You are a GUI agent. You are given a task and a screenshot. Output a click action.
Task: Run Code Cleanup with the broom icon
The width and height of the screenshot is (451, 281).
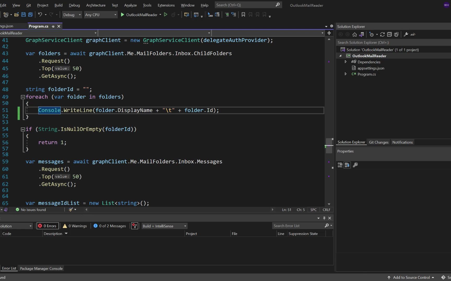click(x=70, y=209)
